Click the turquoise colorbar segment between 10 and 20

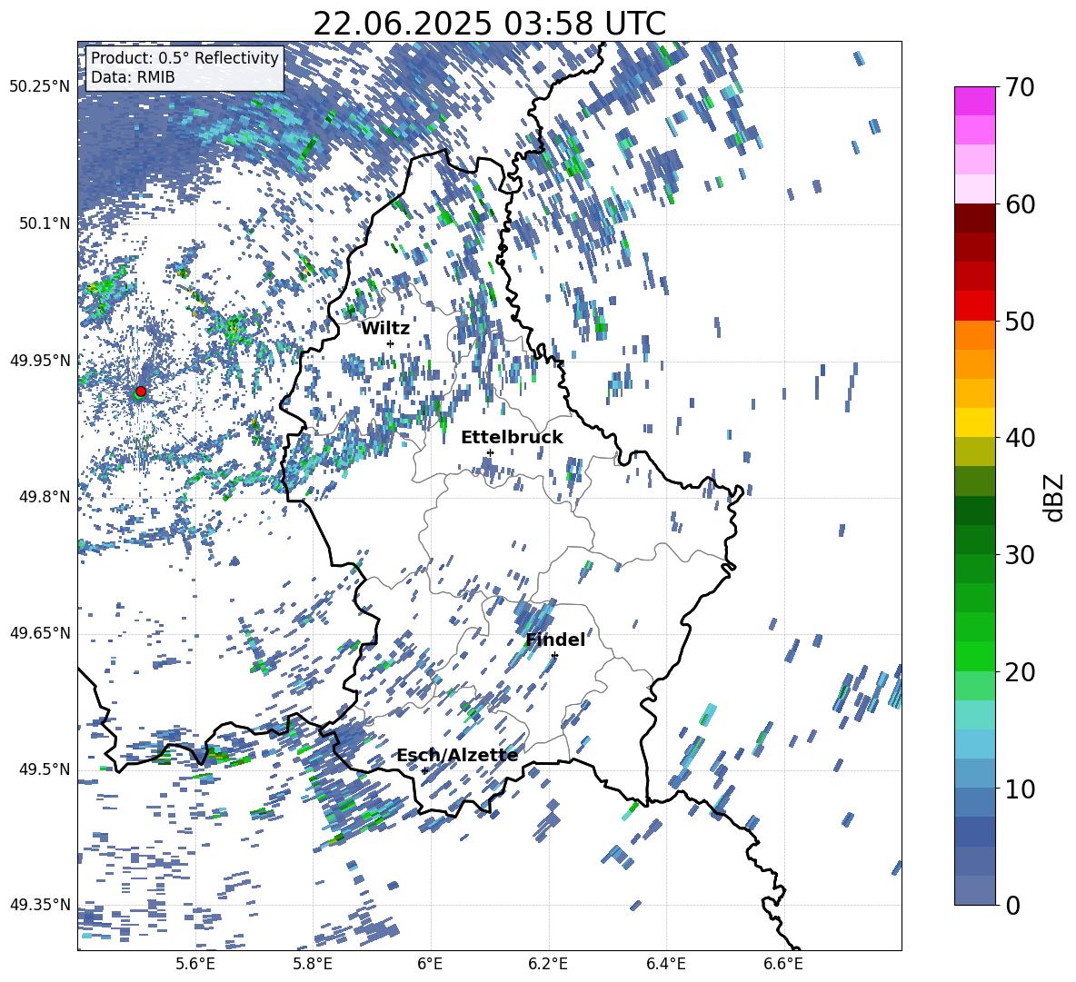[x=974, y=715]
